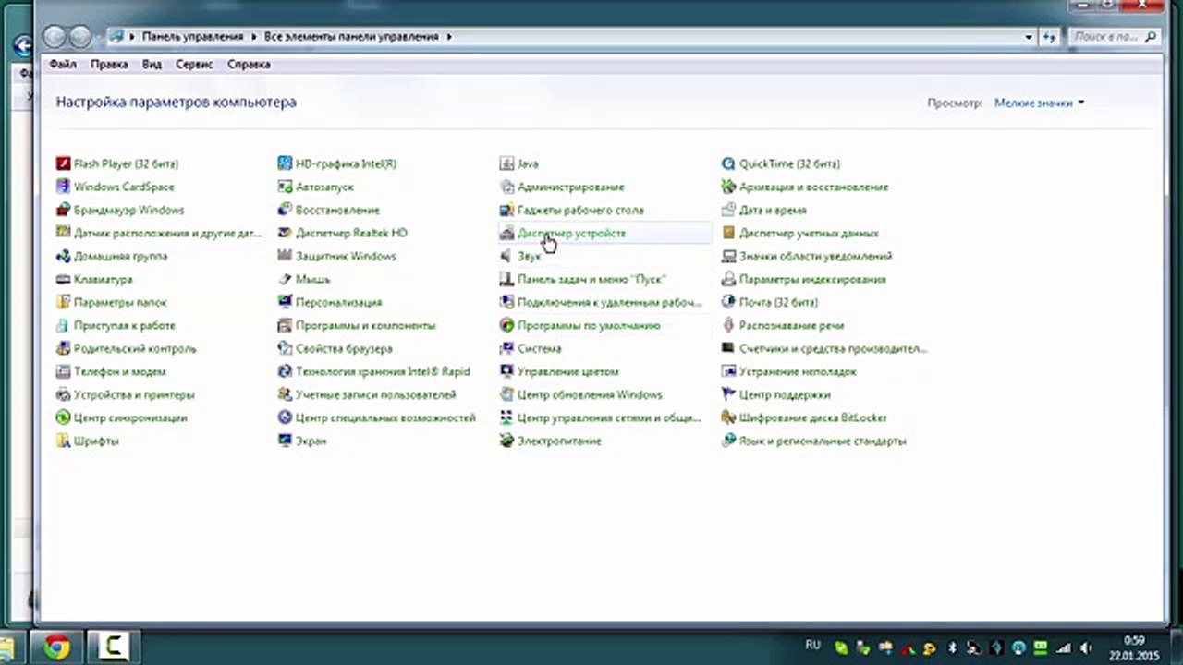
Task: Click the RU language indicator in the tray
Action: pos(812,644)
